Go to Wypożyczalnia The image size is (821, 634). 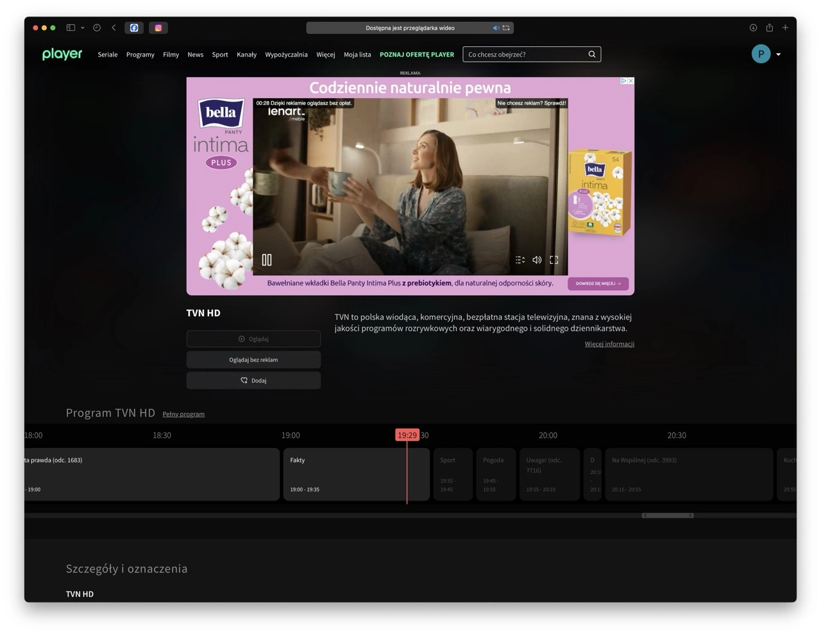pos(286,55)
